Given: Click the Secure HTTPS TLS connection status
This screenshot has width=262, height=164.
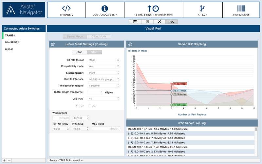Looking at the screenshot, I should (x=66, y=160).
